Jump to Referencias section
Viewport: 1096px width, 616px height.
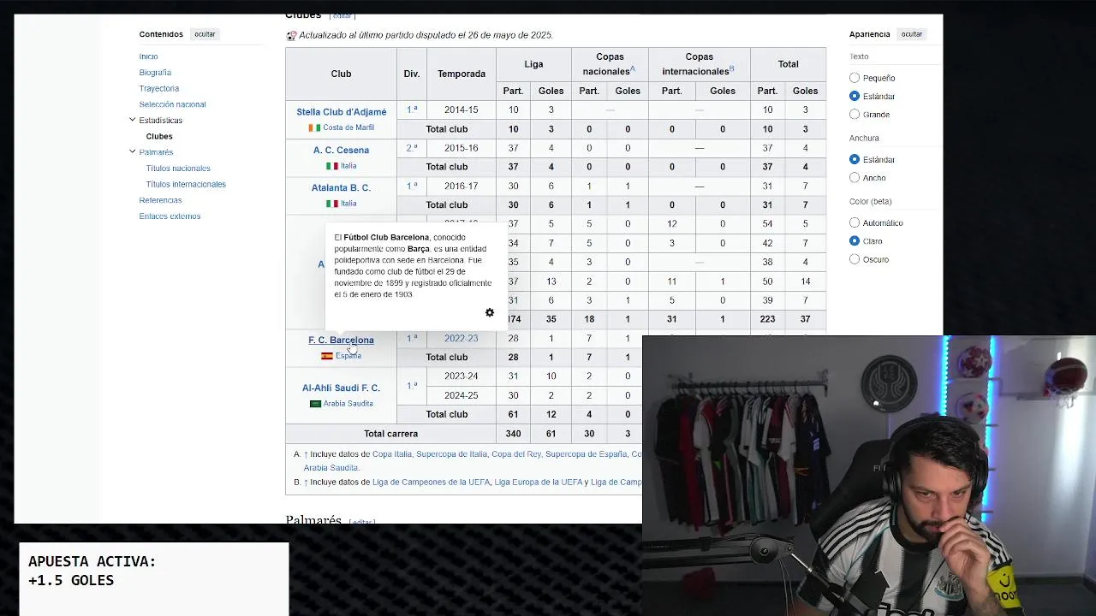coord(161,200)
